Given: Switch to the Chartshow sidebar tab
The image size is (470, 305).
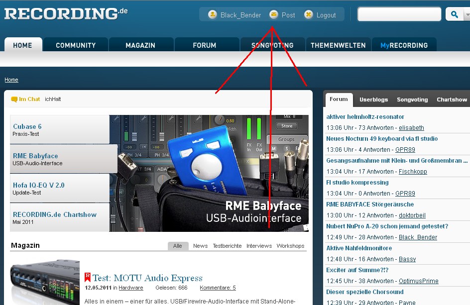Looking at the screenshot, I should [x=452, y=100].
